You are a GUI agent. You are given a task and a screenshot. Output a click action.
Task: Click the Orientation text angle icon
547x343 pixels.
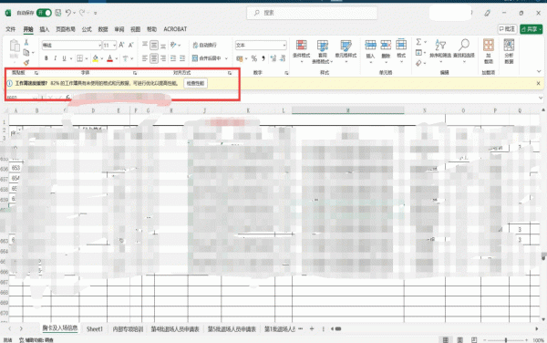coord(173,45)
